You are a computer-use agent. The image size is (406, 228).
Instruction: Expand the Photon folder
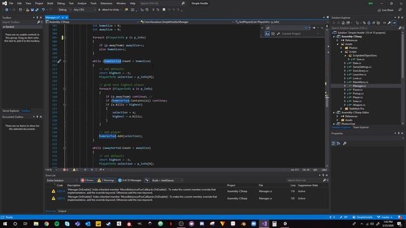(341, 48)
